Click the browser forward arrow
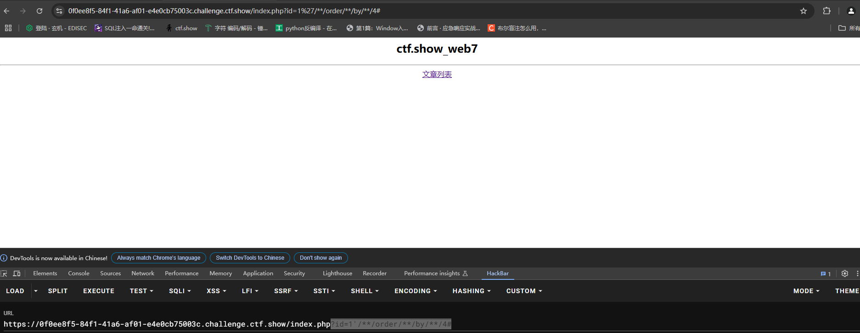This screenshot has width=860, height=333. pos(23,11)
